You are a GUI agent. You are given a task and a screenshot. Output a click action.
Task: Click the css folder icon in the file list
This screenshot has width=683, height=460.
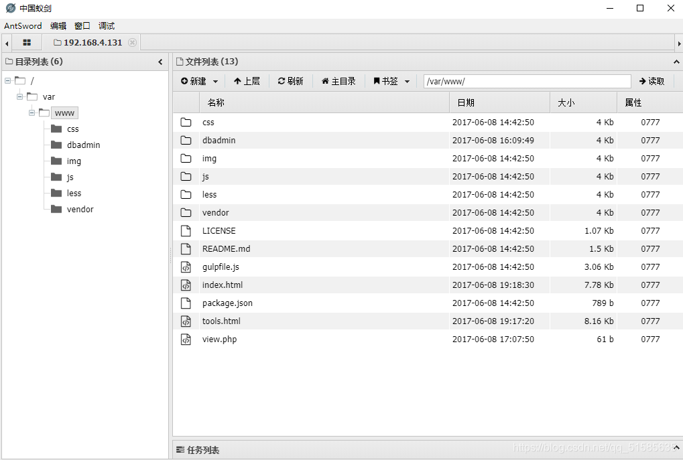pos(186,123)
